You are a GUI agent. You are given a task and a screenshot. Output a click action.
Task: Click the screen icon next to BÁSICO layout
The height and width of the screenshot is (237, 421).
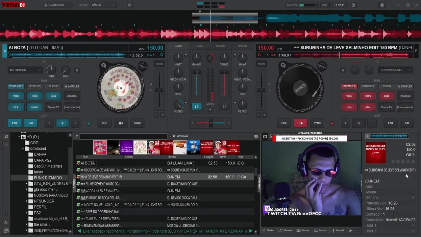130,5
